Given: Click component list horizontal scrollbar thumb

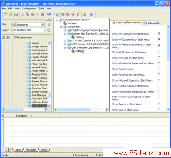Looking at the screenshot, I should point(14,110).
